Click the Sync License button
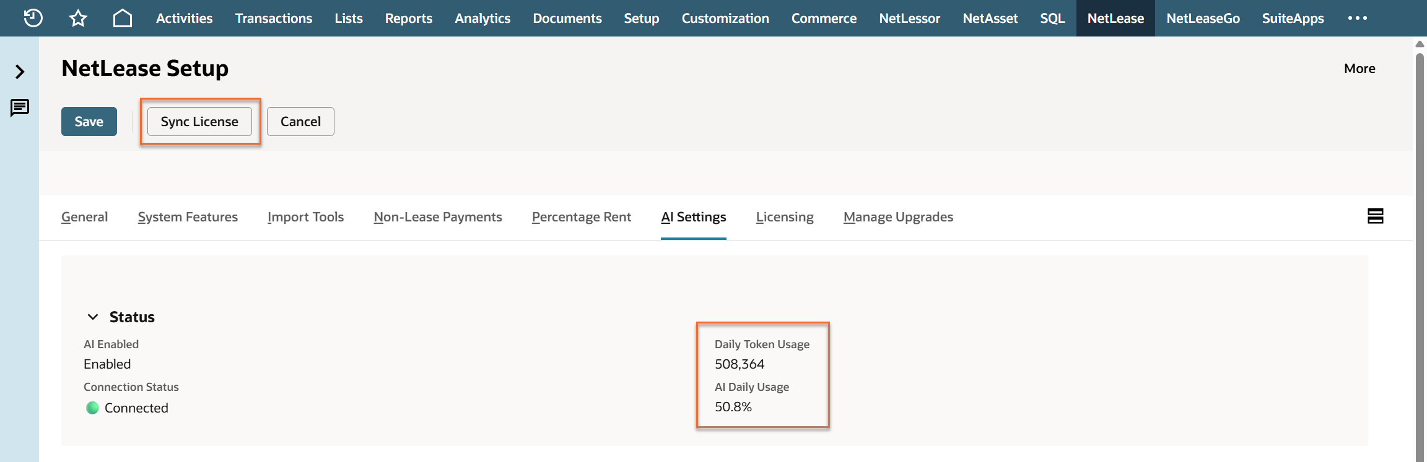1427x462 pixels. coord(199,121)
